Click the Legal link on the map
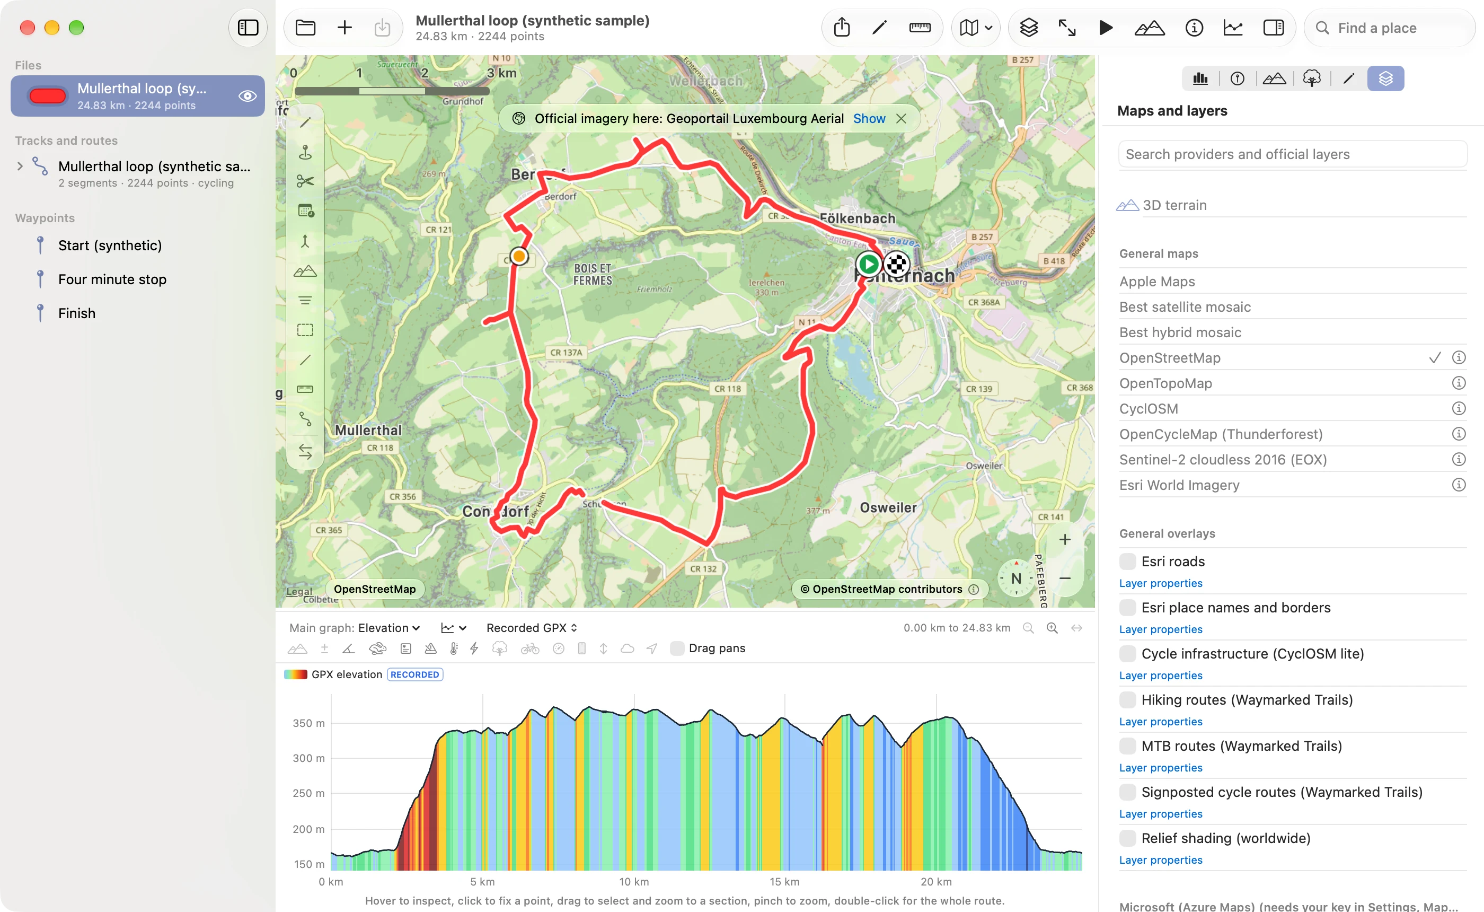The height and width of the screenshot is (912, 1484). (x=298, y=591)
